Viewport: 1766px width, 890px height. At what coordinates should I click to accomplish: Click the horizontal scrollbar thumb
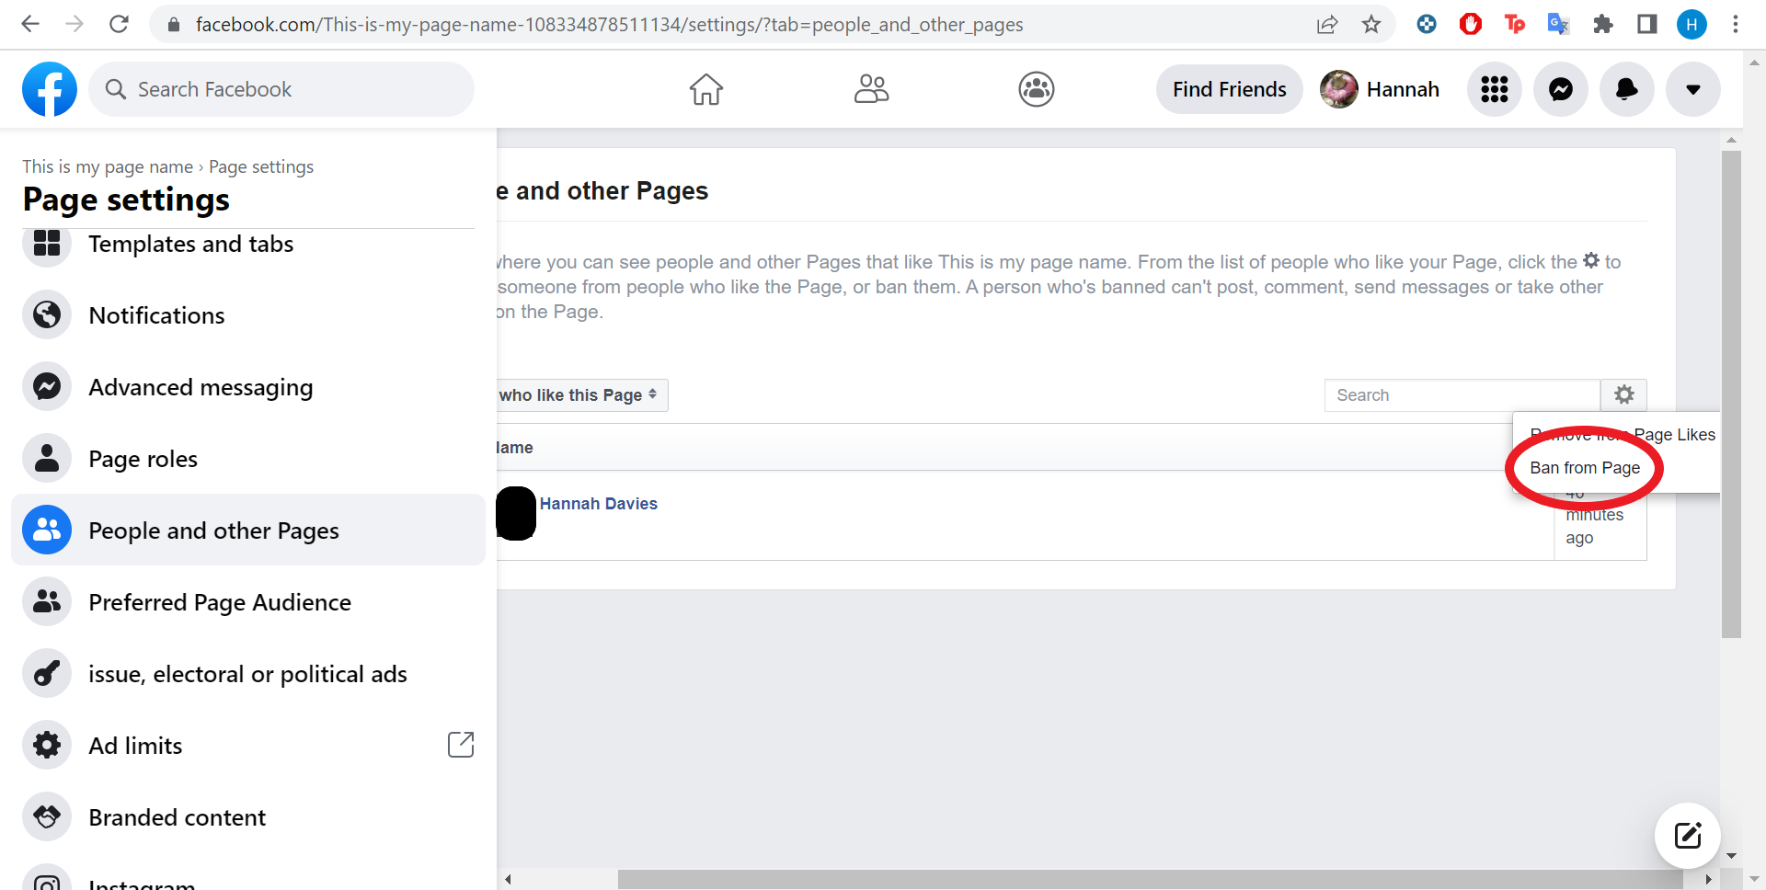[x=1150, y=880]
